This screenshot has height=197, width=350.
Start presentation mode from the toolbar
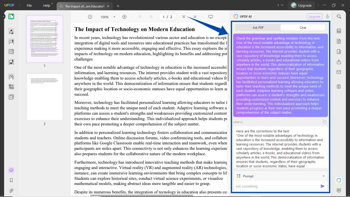click(x=210, y=16)
